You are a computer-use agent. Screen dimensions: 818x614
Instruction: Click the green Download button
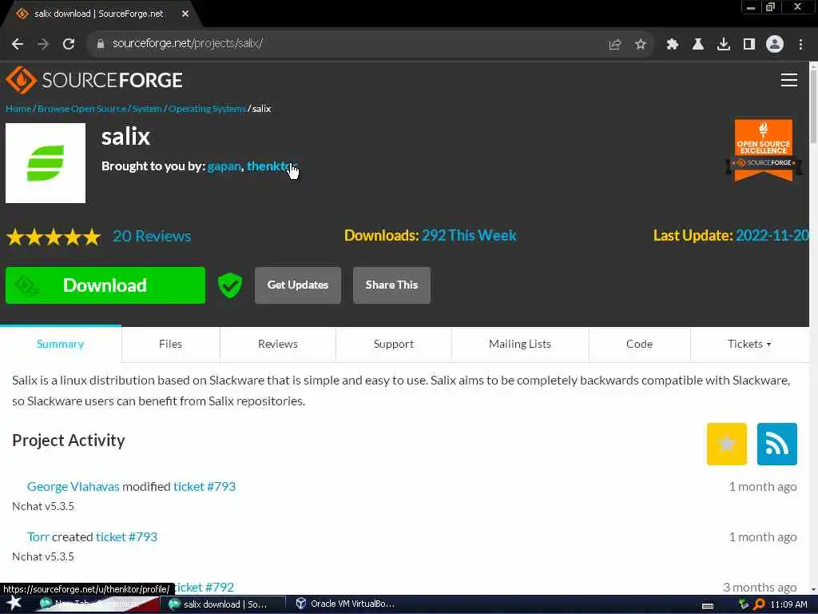[x=105, y=285]
